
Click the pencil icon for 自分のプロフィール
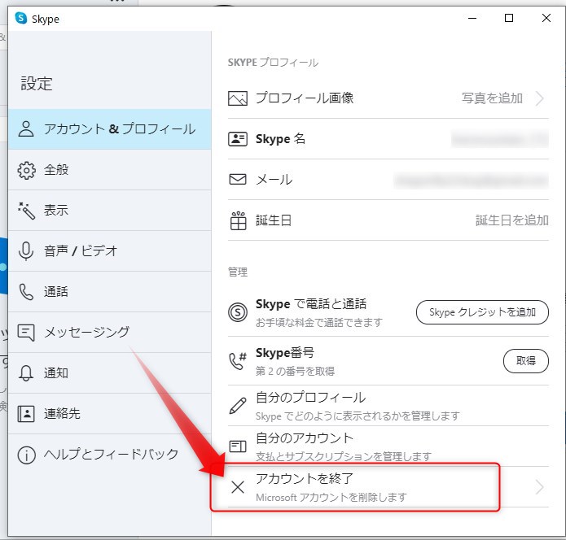[x=238, y=406]
